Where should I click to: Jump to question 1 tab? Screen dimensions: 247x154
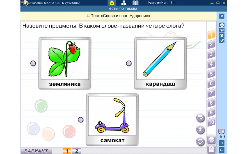click(x=211, y=34)
